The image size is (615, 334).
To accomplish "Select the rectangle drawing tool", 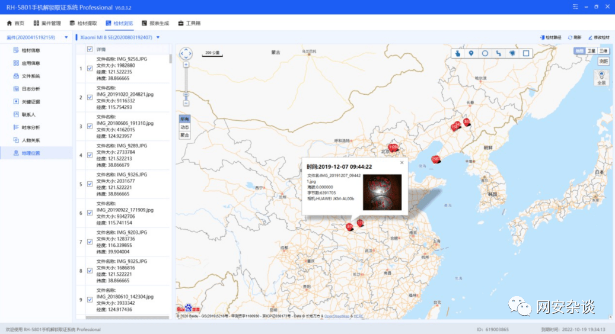I will [x=526, y=54].
